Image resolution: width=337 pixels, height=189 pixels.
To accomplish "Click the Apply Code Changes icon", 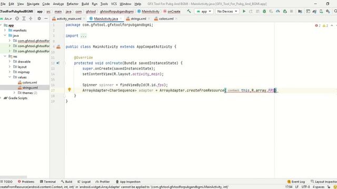I will (257, 11).
